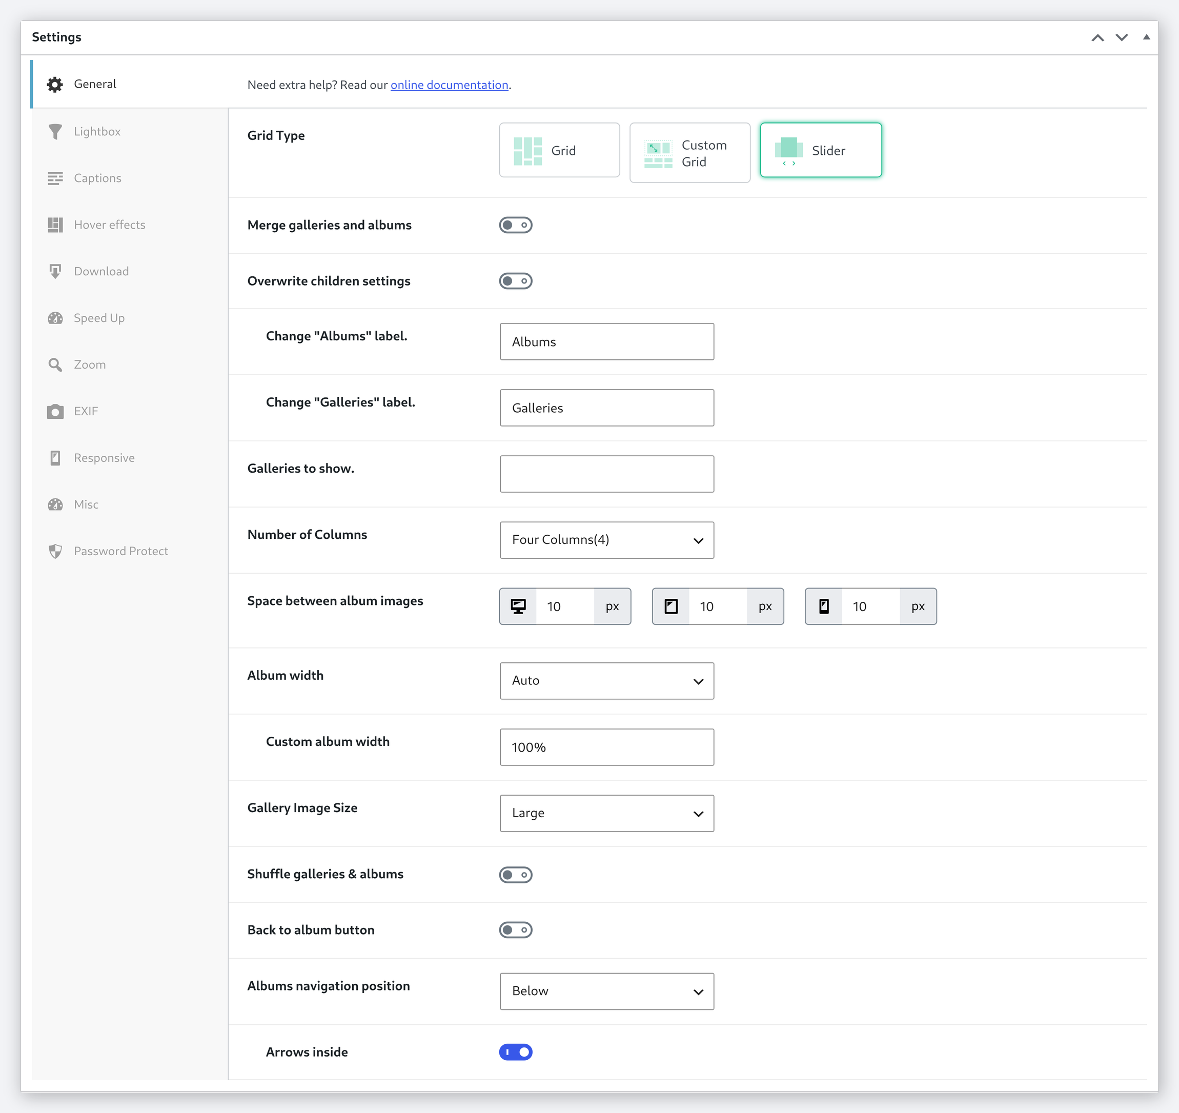The image size is (1179, 1113).
Task: Click the tablet spacing value field
Action: click(x=718, y=606)
